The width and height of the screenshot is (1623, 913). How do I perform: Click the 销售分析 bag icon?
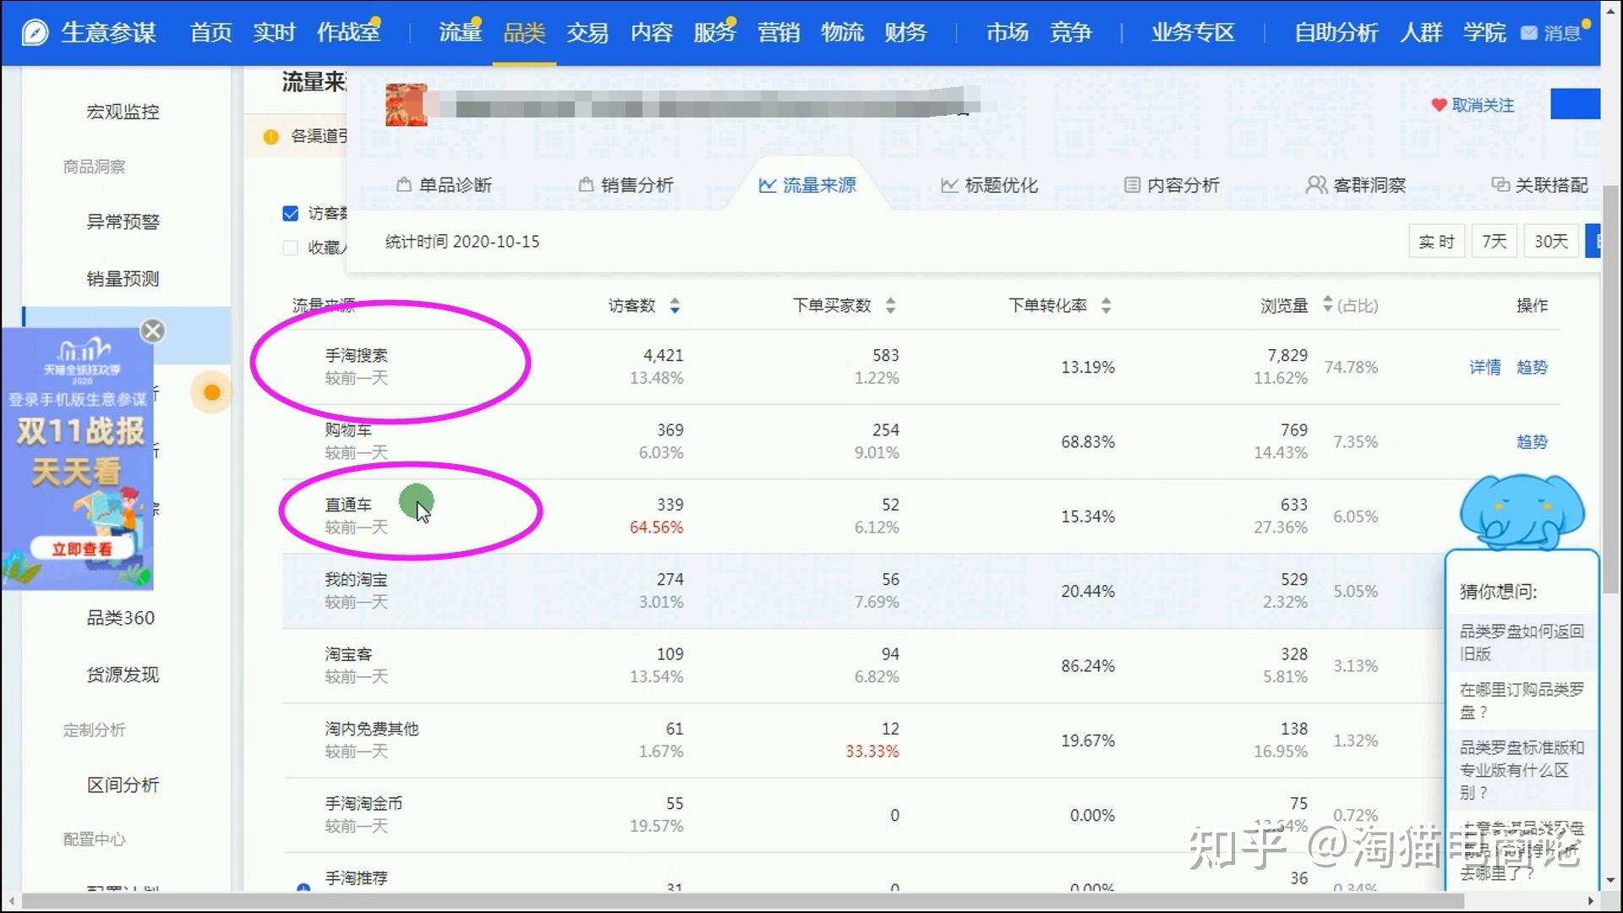coord(586,184)
